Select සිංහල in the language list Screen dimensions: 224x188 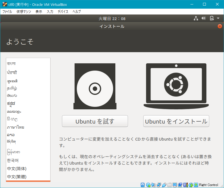pos(28,119)
